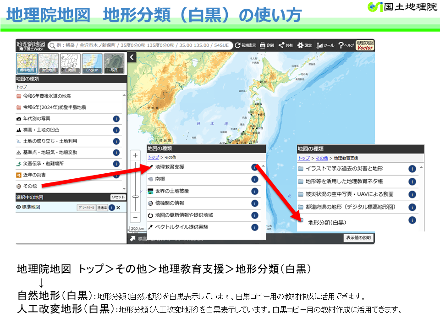Click その他 link in 地理教育支援 breadcrumb
Screen dimensions: 440x330
322,158
